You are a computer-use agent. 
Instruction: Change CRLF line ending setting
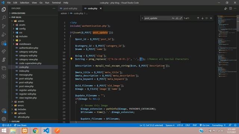point(187,125)
